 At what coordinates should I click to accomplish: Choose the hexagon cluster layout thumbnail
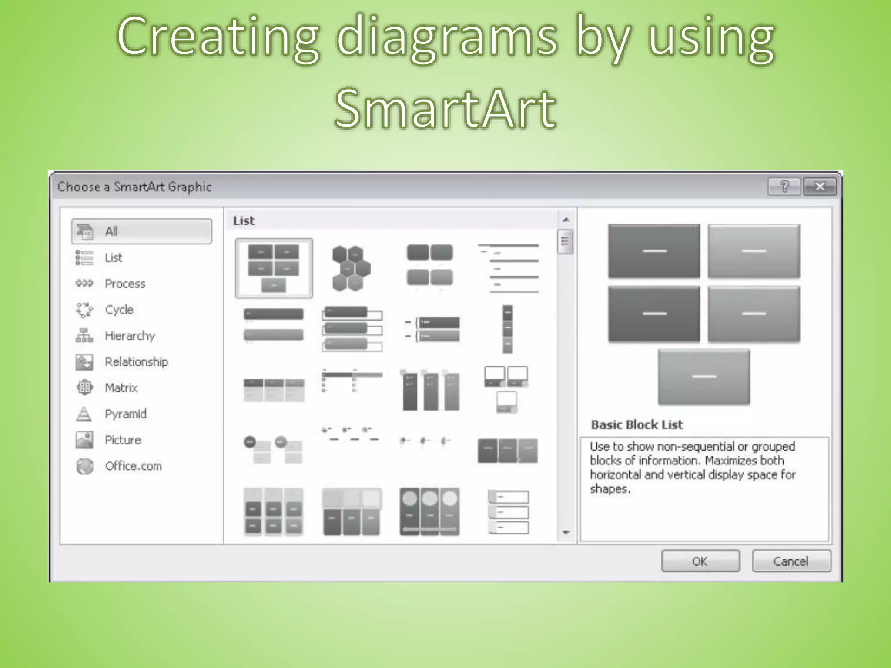(352, 268)
